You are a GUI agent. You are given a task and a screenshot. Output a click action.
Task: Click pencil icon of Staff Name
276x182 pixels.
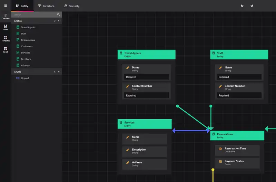pyautogui.click(x=220, y=68)
